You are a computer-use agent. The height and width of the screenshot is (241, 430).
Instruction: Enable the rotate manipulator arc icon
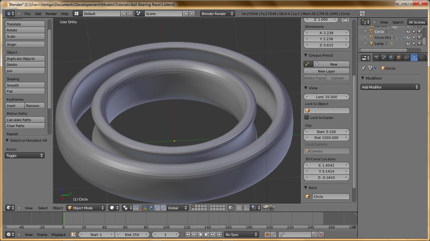tap(157, 208)
